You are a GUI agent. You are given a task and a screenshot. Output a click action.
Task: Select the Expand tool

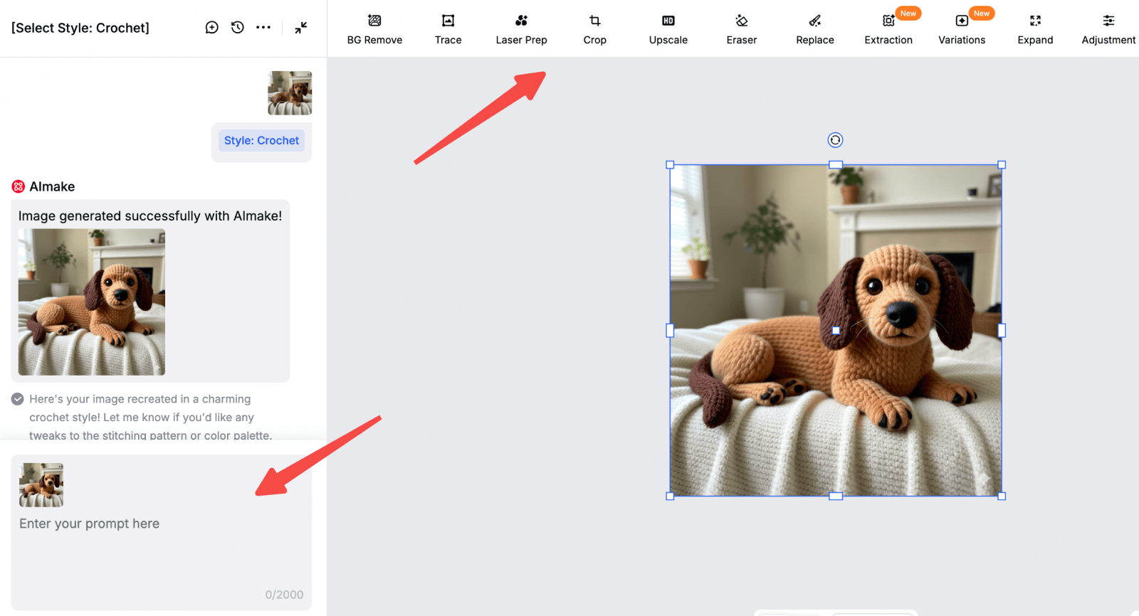point(1034,29)
